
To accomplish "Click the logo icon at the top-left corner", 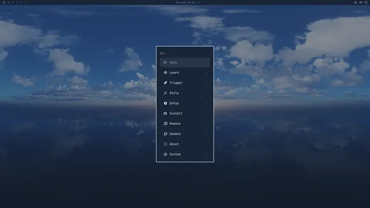I will 4,2.
